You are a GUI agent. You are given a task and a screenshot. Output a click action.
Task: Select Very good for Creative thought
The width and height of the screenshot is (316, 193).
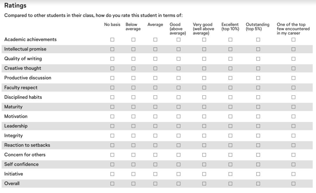pos(204,69)
